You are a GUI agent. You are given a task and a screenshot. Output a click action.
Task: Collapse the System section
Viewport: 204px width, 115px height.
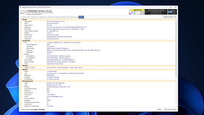click(x=21, y=19)
